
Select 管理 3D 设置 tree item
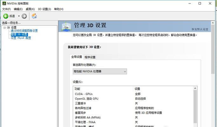coord(19,34)
